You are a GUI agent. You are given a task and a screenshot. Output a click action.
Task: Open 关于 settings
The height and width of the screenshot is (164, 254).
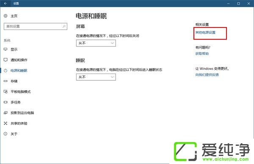tap(14, 134)
